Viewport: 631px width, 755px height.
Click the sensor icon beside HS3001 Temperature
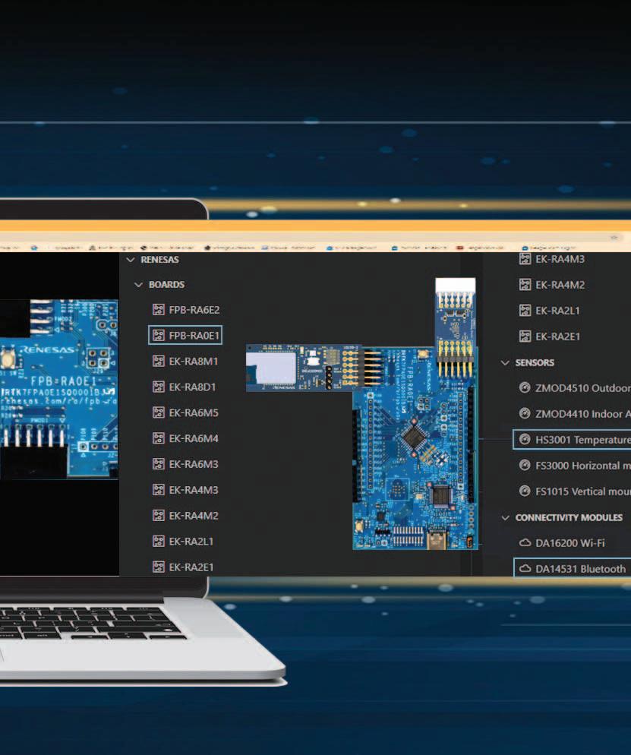point(525,440)
